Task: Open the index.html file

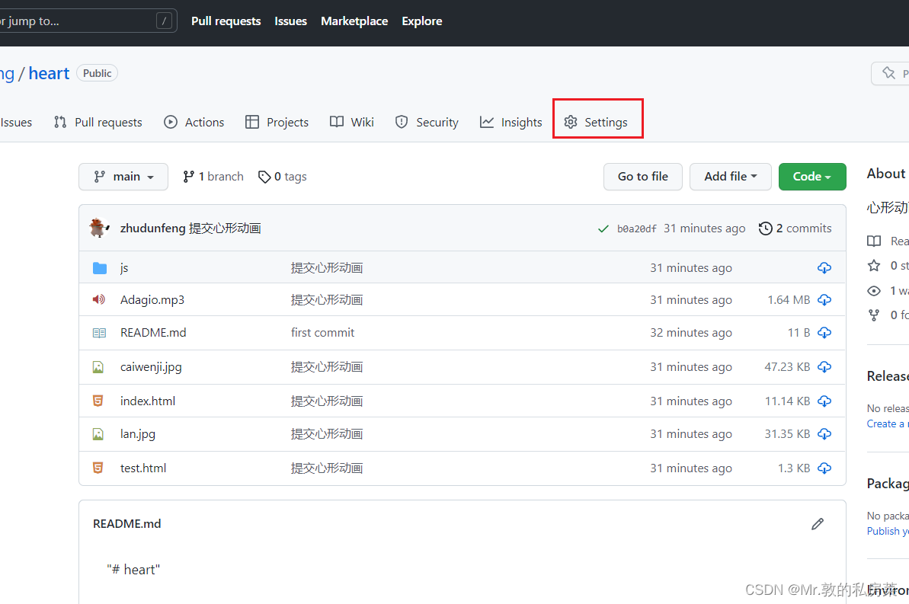Action: (148, 401)
